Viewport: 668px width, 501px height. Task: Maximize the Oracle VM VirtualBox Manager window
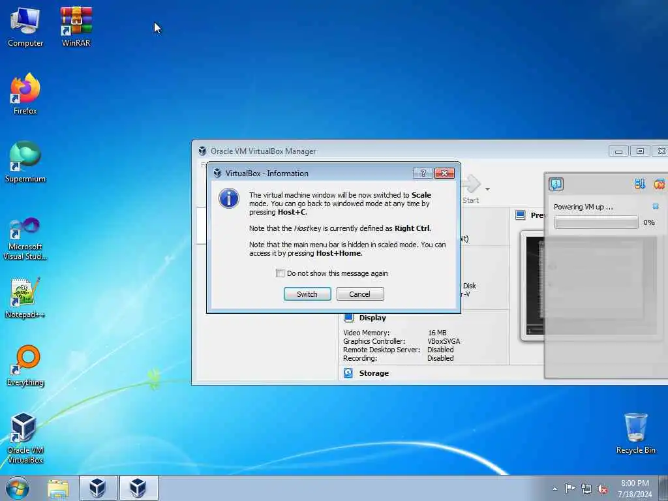pos(640,151)
